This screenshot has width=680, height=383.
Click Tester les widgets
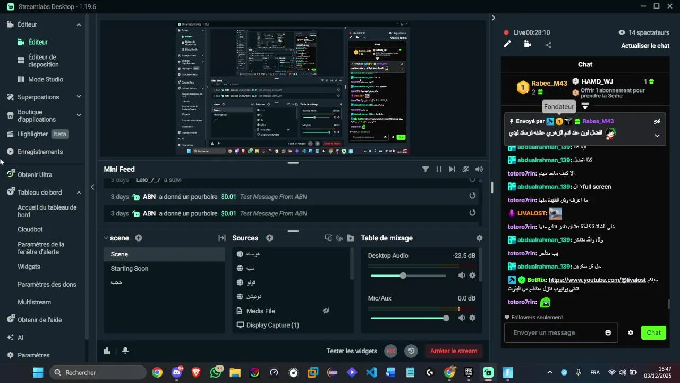[352, 351]
